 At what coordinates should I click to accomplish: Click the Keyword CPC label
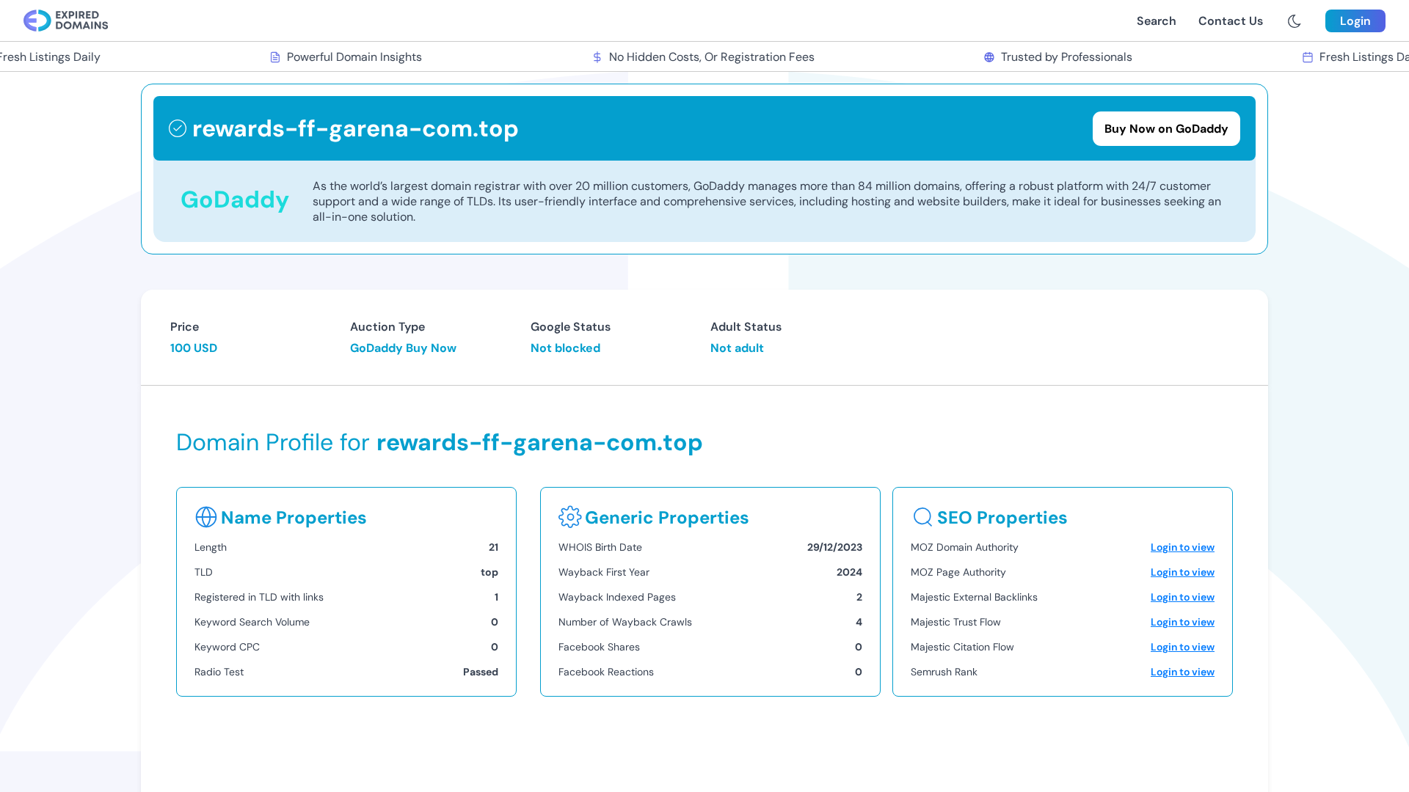(227, 647)
